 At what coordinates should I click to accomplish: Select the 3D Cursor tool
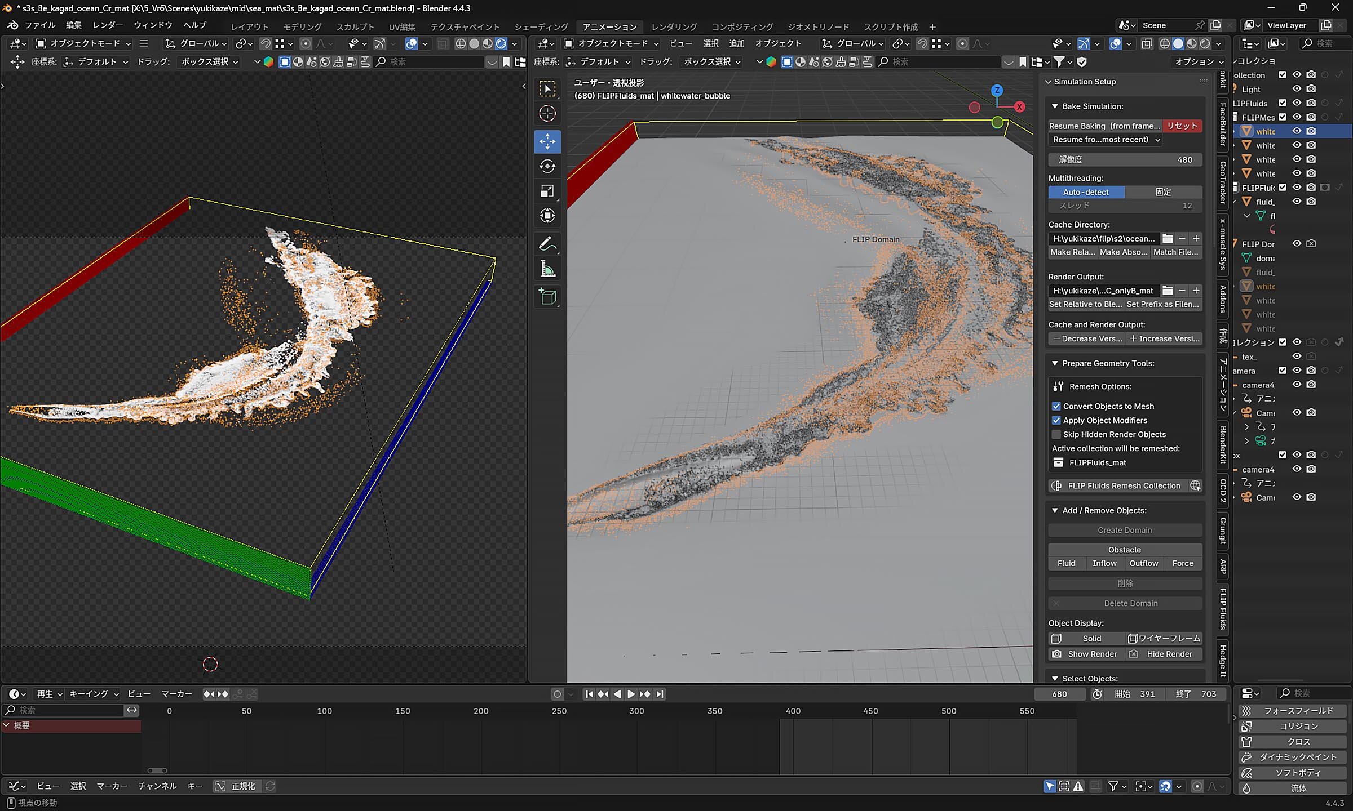(547, 114)
